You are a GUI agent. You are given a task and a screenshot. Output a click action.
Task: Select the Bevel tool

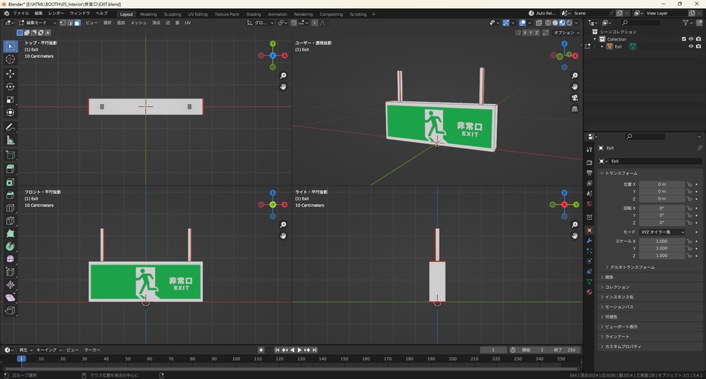(10, 195)
